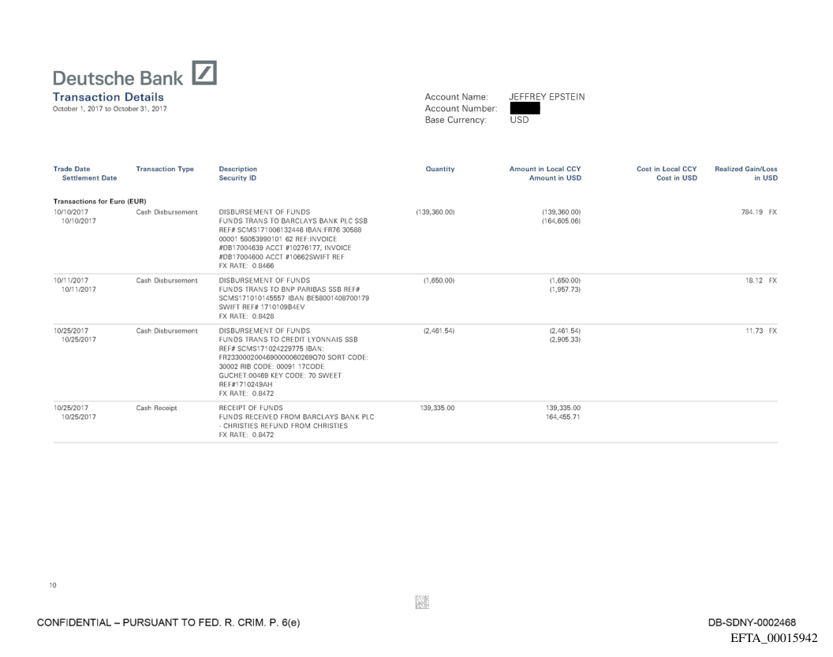Viewport: 833px width, 657px height.
Task: Click the blacked-out account number box
Action: pos(525,108)
